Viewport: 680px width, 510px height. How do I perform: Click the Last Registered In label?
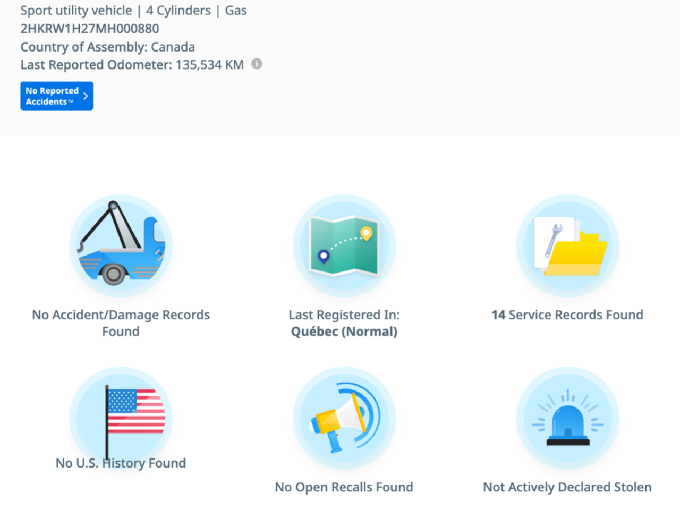(344, 315)
